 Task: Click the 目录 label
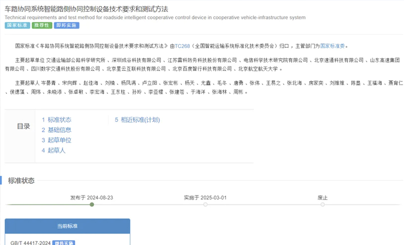(x=23, y=126)
